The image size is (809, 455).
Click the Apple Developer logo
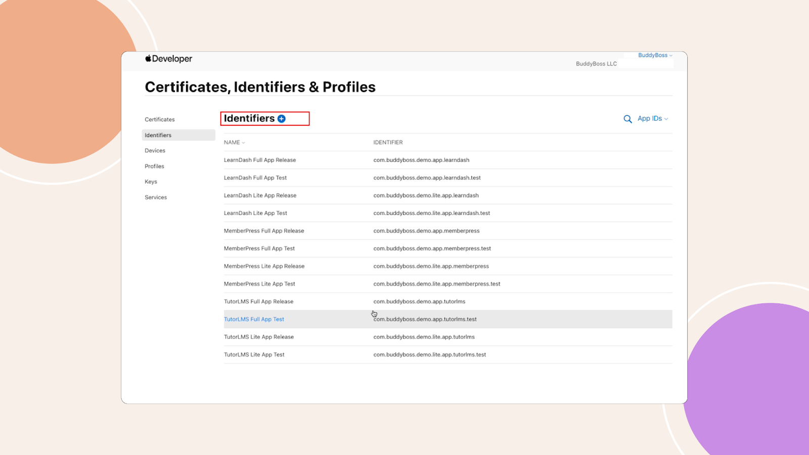168,59
